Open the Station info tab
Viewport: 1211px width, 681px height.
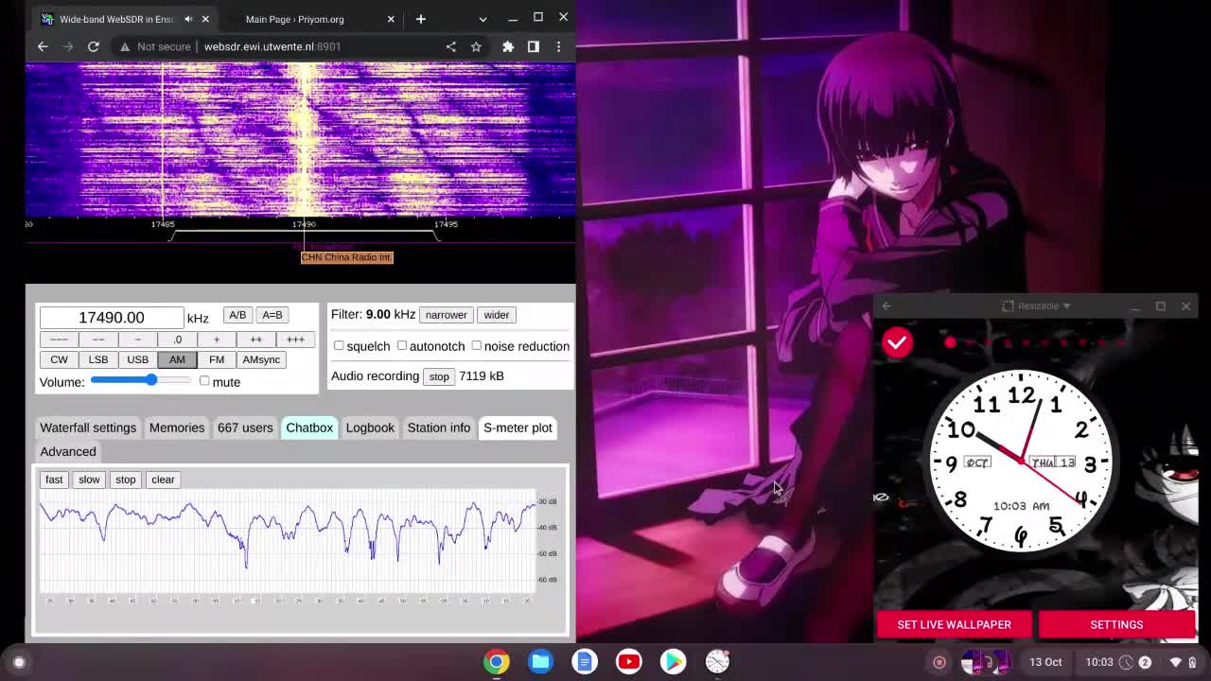click(x=439, y=428)
